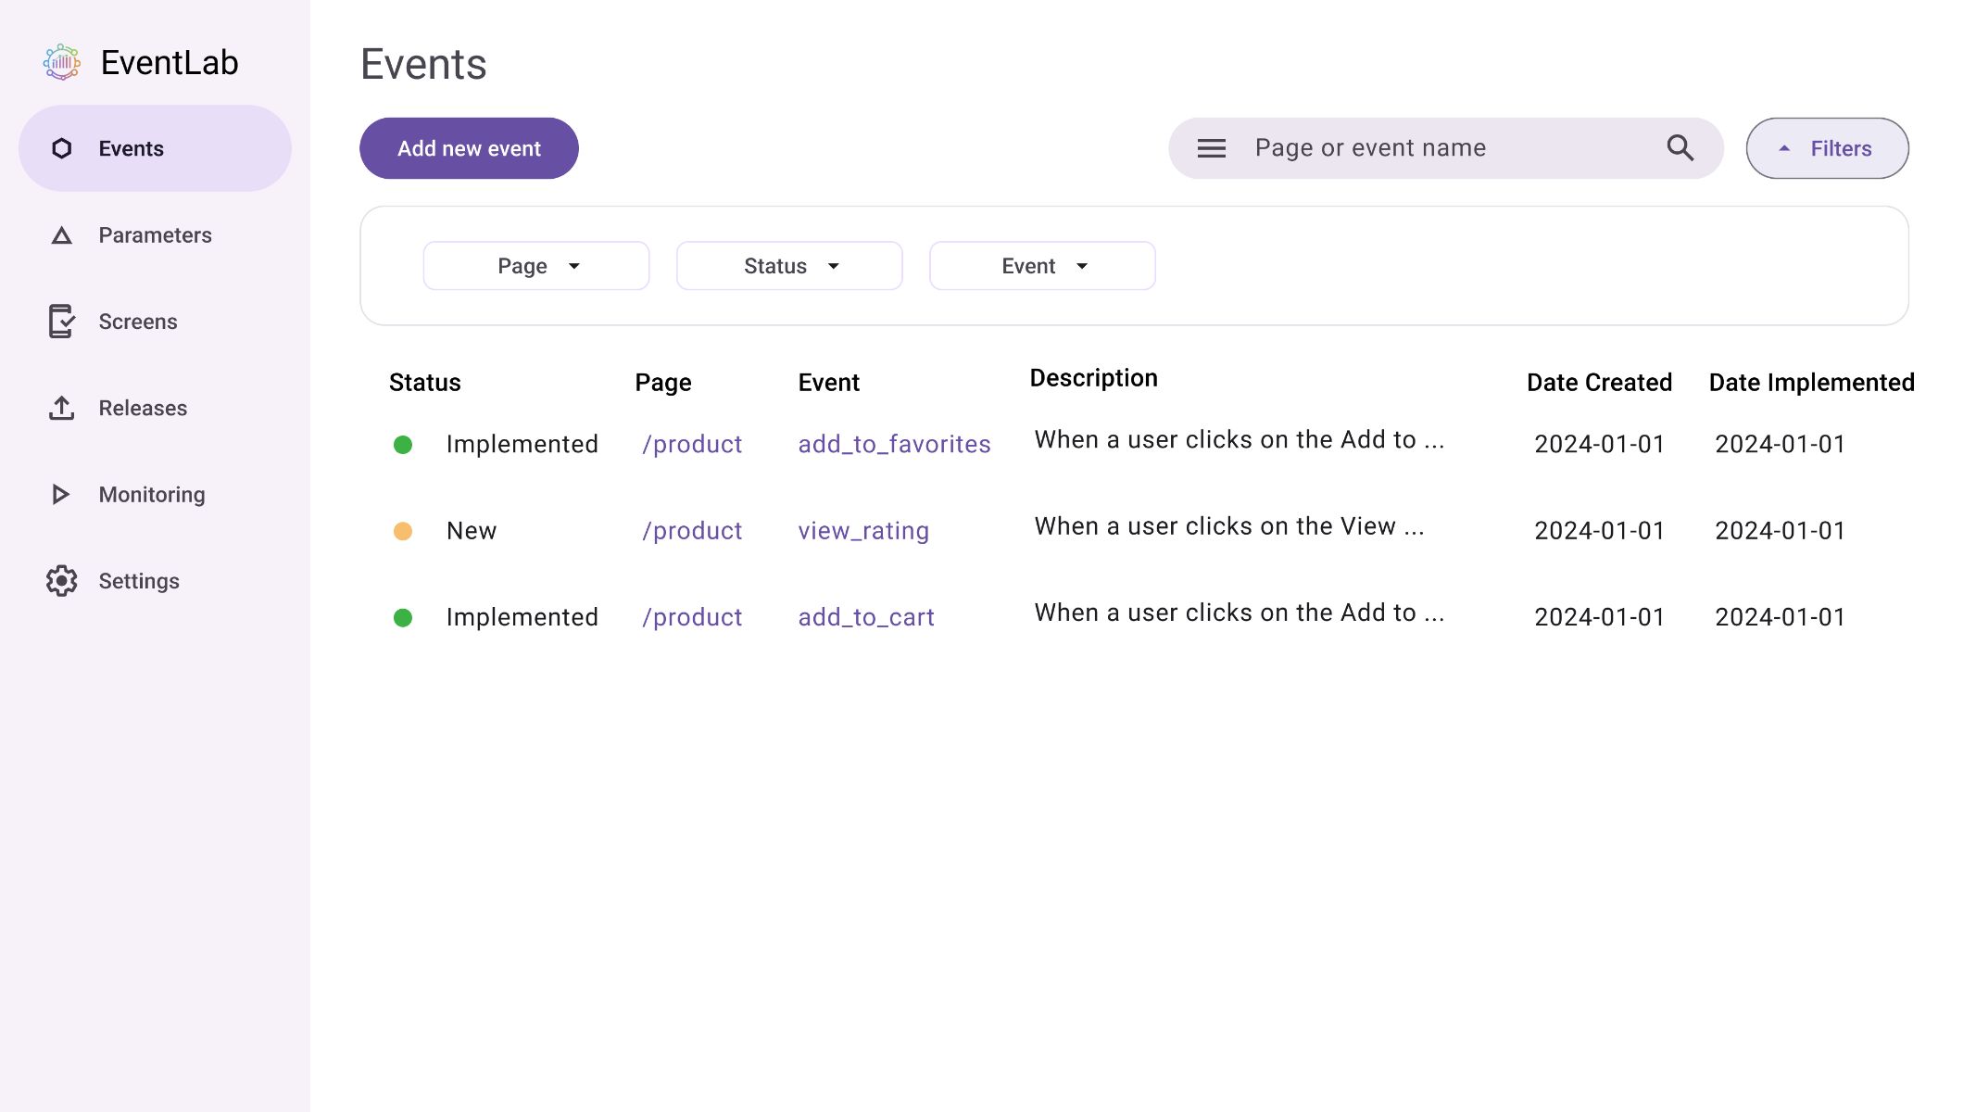The width and height of the screenshot is (1976, 1112).
Task: Expand the Page filter dropdown
Action: point(536,265)
